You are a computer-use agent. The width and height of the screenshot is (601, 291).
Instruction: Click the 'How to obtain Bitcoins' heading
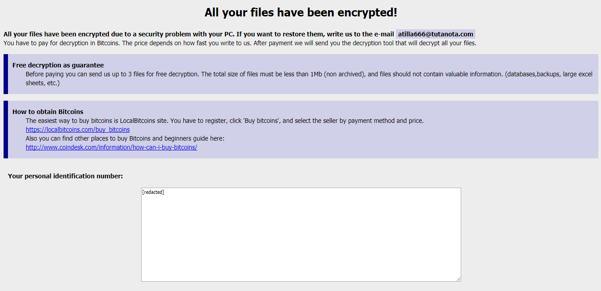tap(48, 112)
